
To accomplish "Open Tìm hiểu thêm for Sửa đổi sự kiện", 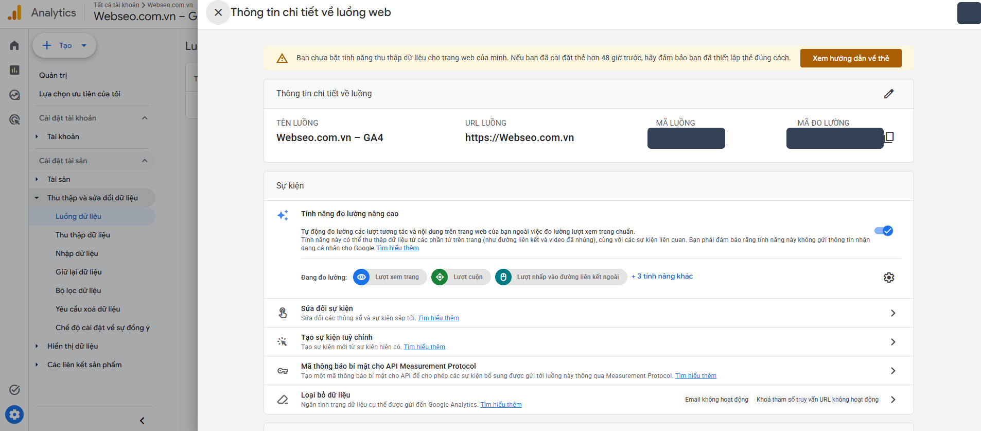I will [x=439, y=318].
